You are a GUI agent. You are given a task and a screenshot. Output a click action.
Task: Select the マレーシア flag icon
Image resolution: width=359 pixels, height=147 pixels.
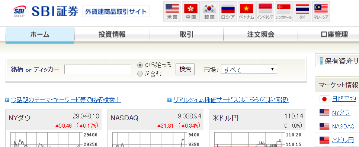[x=321, y=12]
